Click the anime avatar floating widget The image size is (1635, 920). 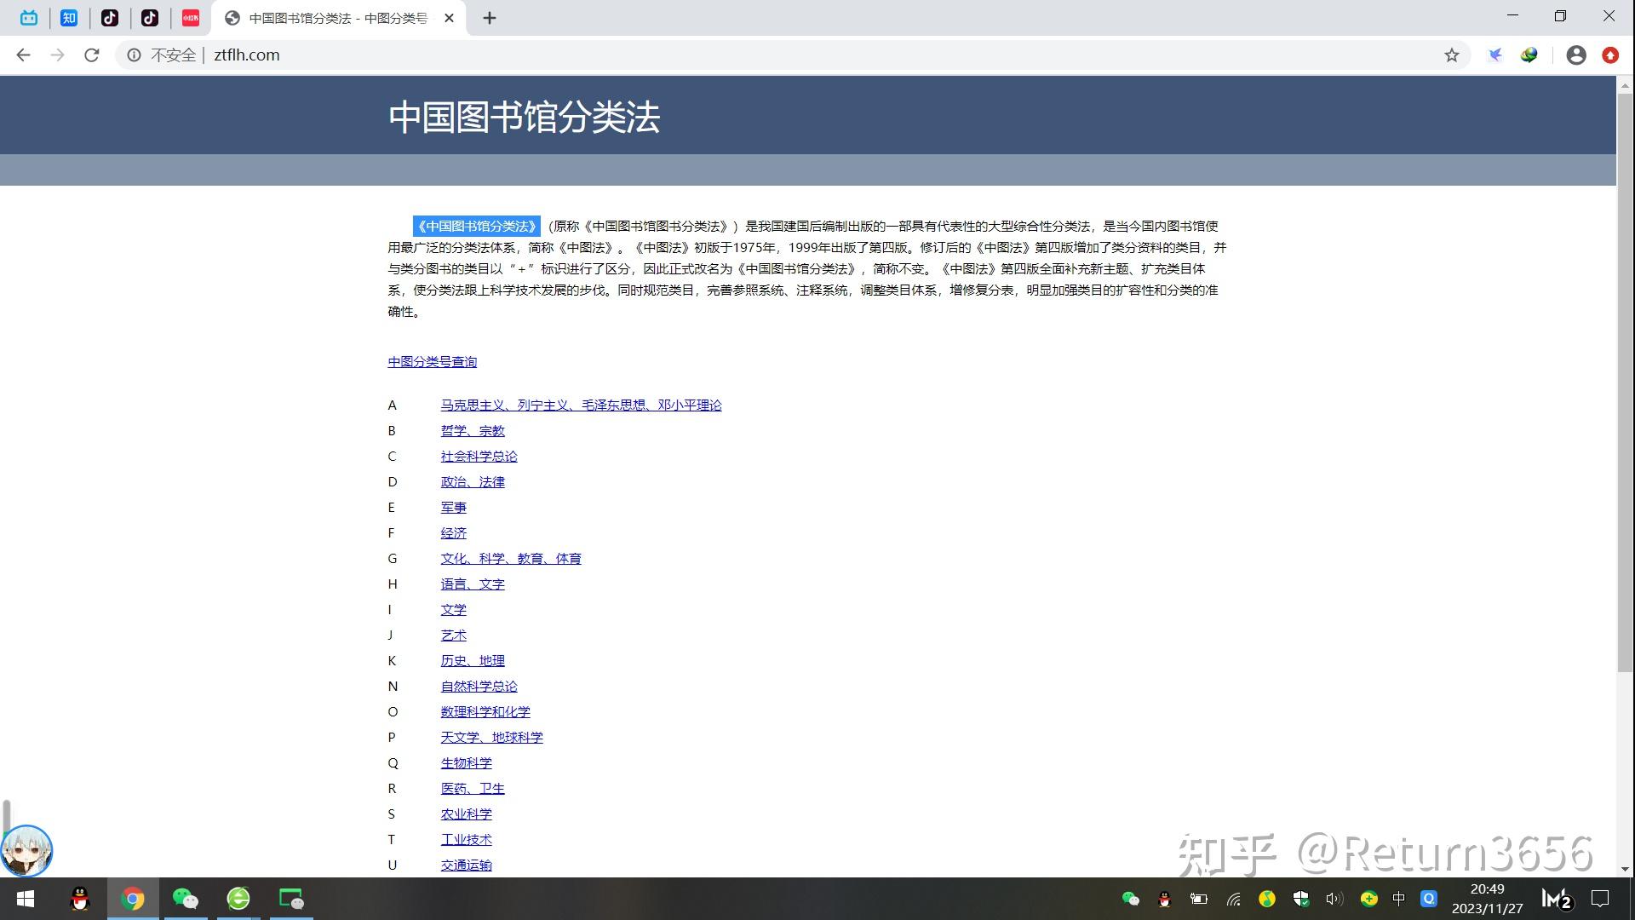coord(26,850)
